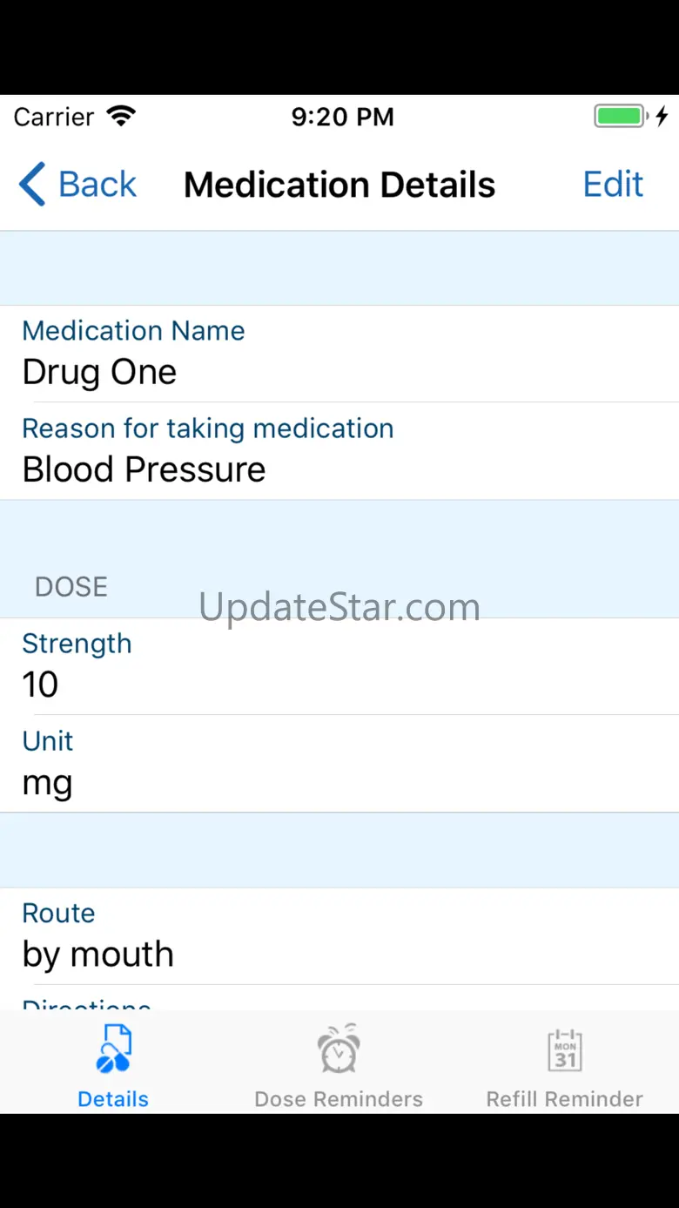
Task: Tap the 9:20 PM clock in status bar
Action: pos(342,117)
